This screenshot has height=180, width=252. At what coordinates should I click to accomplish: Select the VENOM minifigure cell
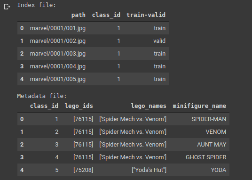[x=216, y=132]
